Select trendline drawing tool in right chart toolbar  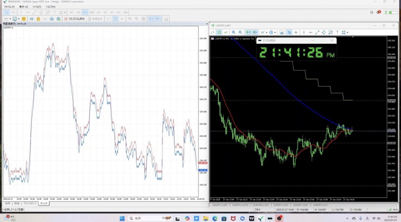point(316,32)
